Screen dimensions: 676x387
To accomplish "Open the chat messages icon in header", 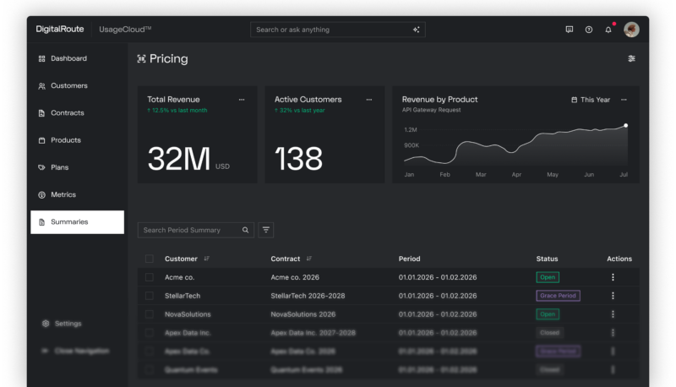I will click(569, 30).
